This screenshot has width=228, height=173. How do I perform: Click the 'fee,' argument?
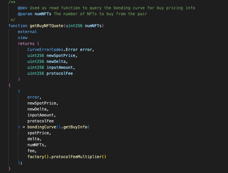pos(32,151)
